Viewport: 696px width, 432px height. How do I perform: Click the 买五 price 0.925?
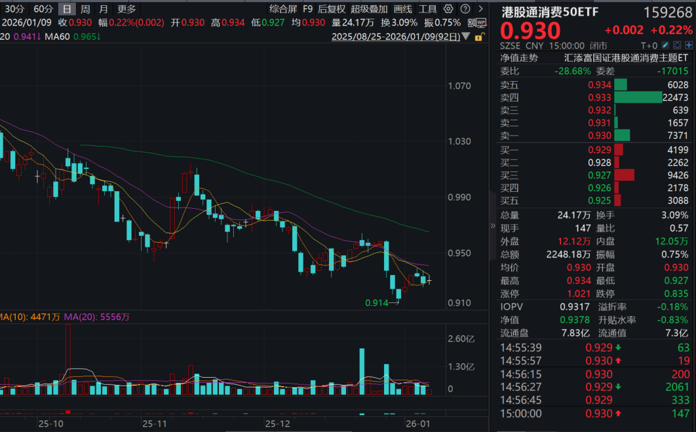(600, 200)
